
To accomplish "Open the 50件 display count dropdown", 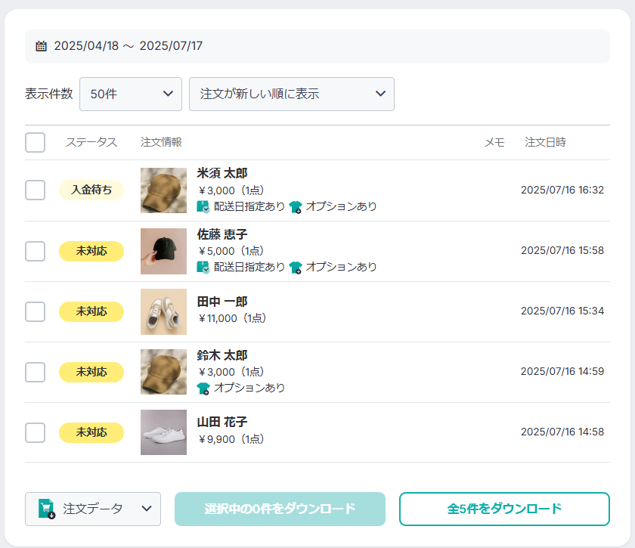I will 131,94.
